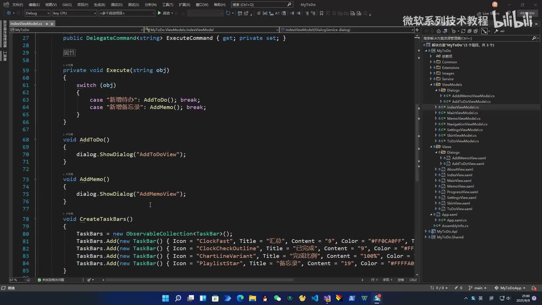The width and height of the screenshot is (542, 305).
Task: Click the show all files icon
Action: [475, 31]
